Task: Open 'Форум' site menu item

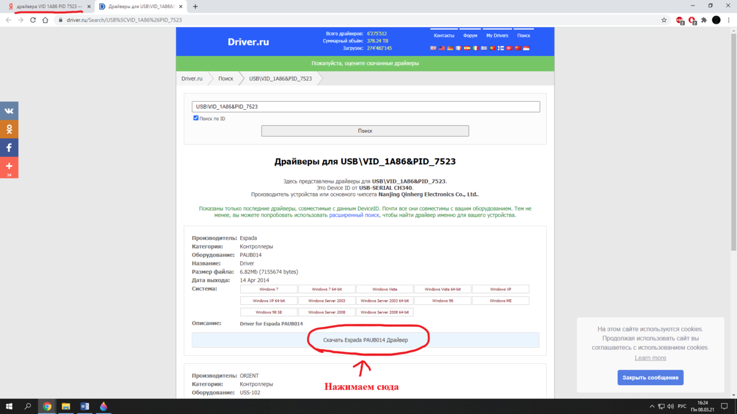Action: click(x=470, y=36)
